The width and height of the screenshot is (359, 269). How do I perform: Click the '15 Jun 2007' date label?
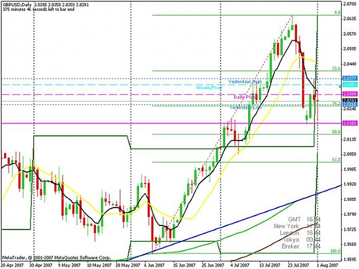coord(184,266)
